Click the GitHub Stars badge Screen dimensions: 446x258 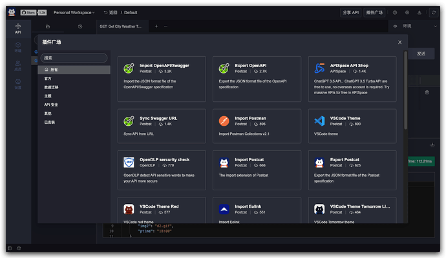pos(36,12)
